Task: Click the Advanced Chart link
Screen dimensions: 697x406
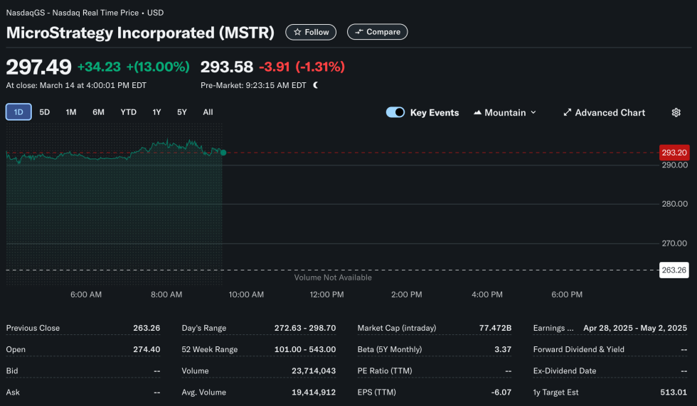Action: pyautogui.click(x=610, y=113)
